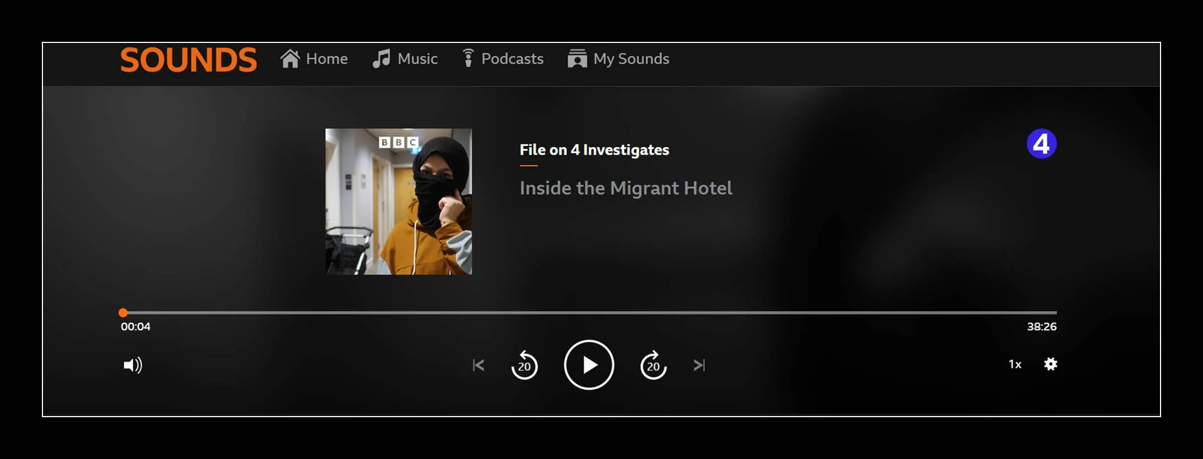Click the Radio 4 station badge

[x=1041, y=144]
